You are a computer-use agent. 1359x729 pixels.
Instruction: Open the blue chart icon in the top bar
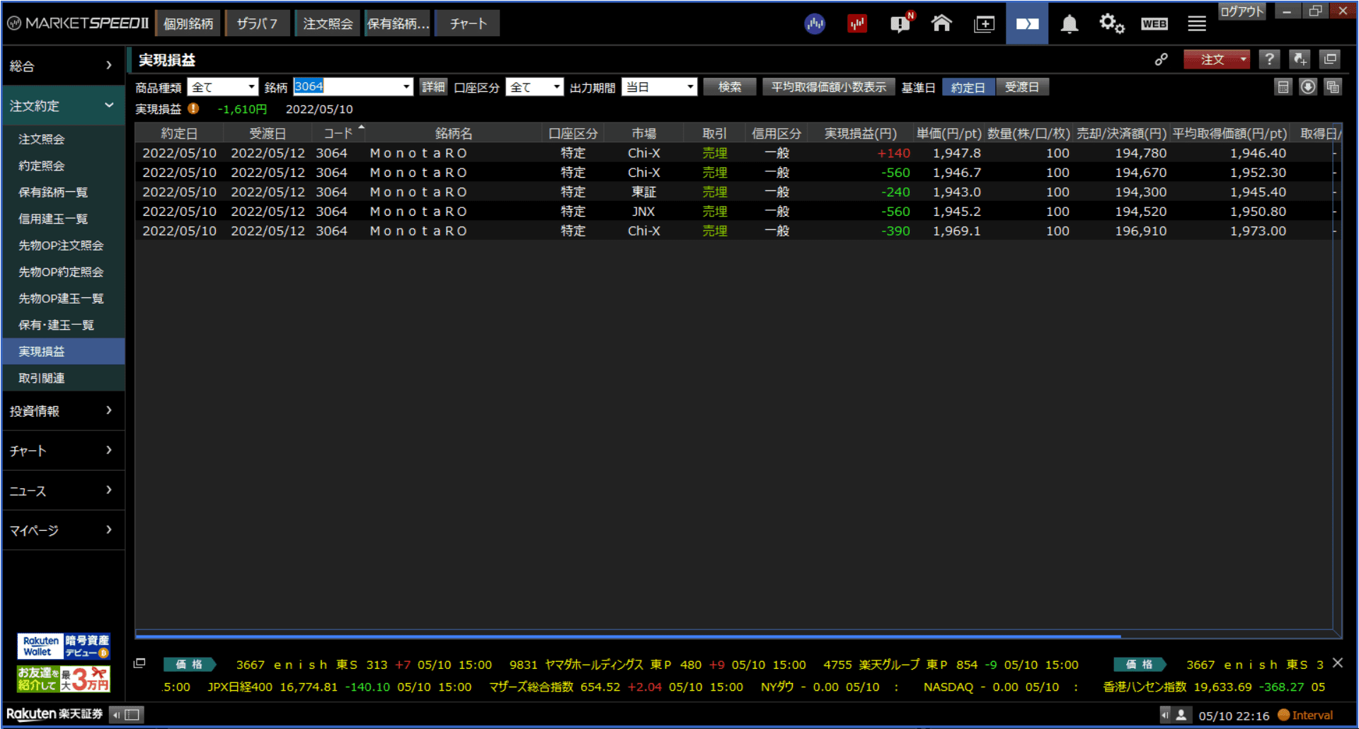click(815, 24)
